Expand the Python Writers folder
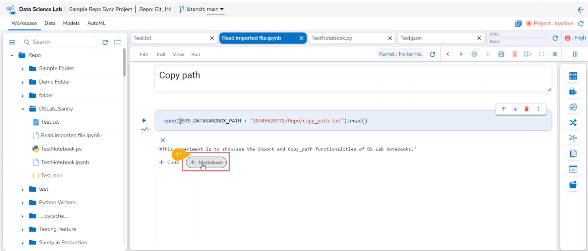Screen dimensions: 588x251 tap(22, 203)
